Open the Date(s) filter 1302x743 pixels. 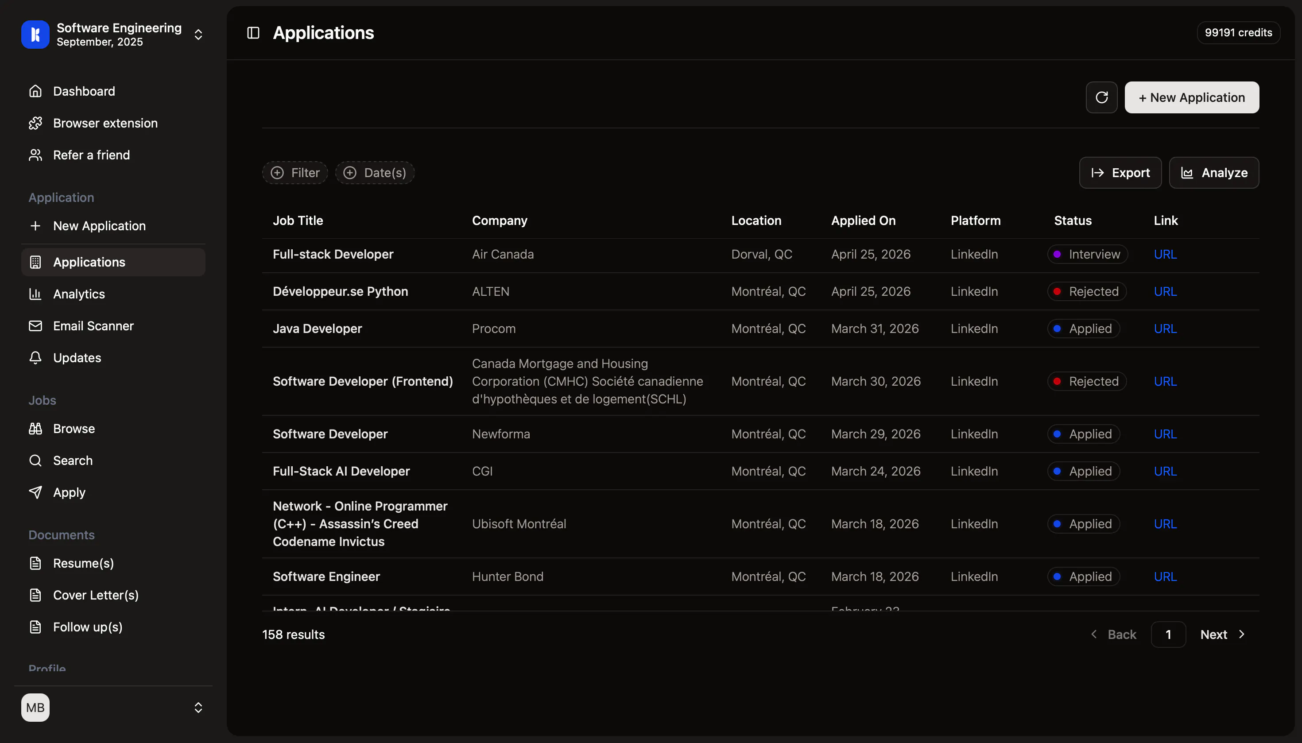tap(375, 173)
